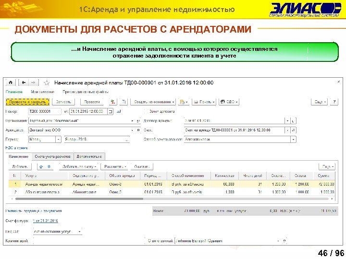Viewport: 346px width, 259px height.
Task: Open Договор аренды record icon
Action: coord(293,121)
